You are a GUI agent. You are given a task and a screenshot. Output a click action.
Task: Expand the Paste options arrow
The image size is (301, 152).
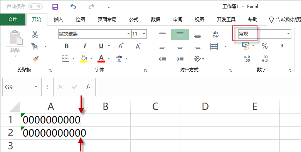tap(15, 56)
